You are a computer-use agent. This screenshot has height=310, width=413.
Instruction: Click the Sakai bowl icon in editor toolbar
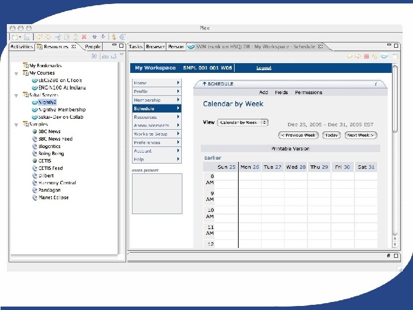384,56
